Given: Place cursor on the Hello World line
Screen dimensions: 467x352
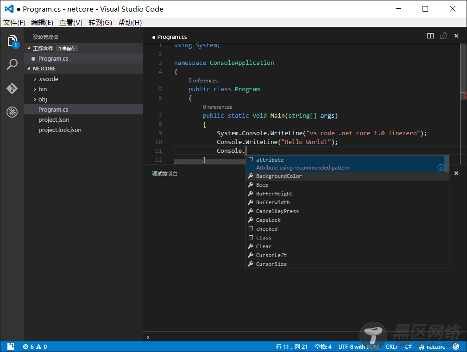Looking at the screenshot, I should pyautogui.click(x=277, y=142).
